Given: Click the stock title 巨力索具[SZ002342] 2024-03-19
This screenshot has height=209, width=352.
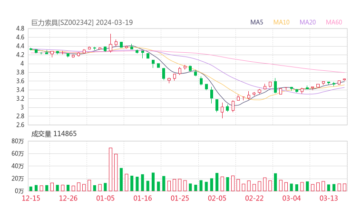Looking at the screenshot, I should point(82,22).
